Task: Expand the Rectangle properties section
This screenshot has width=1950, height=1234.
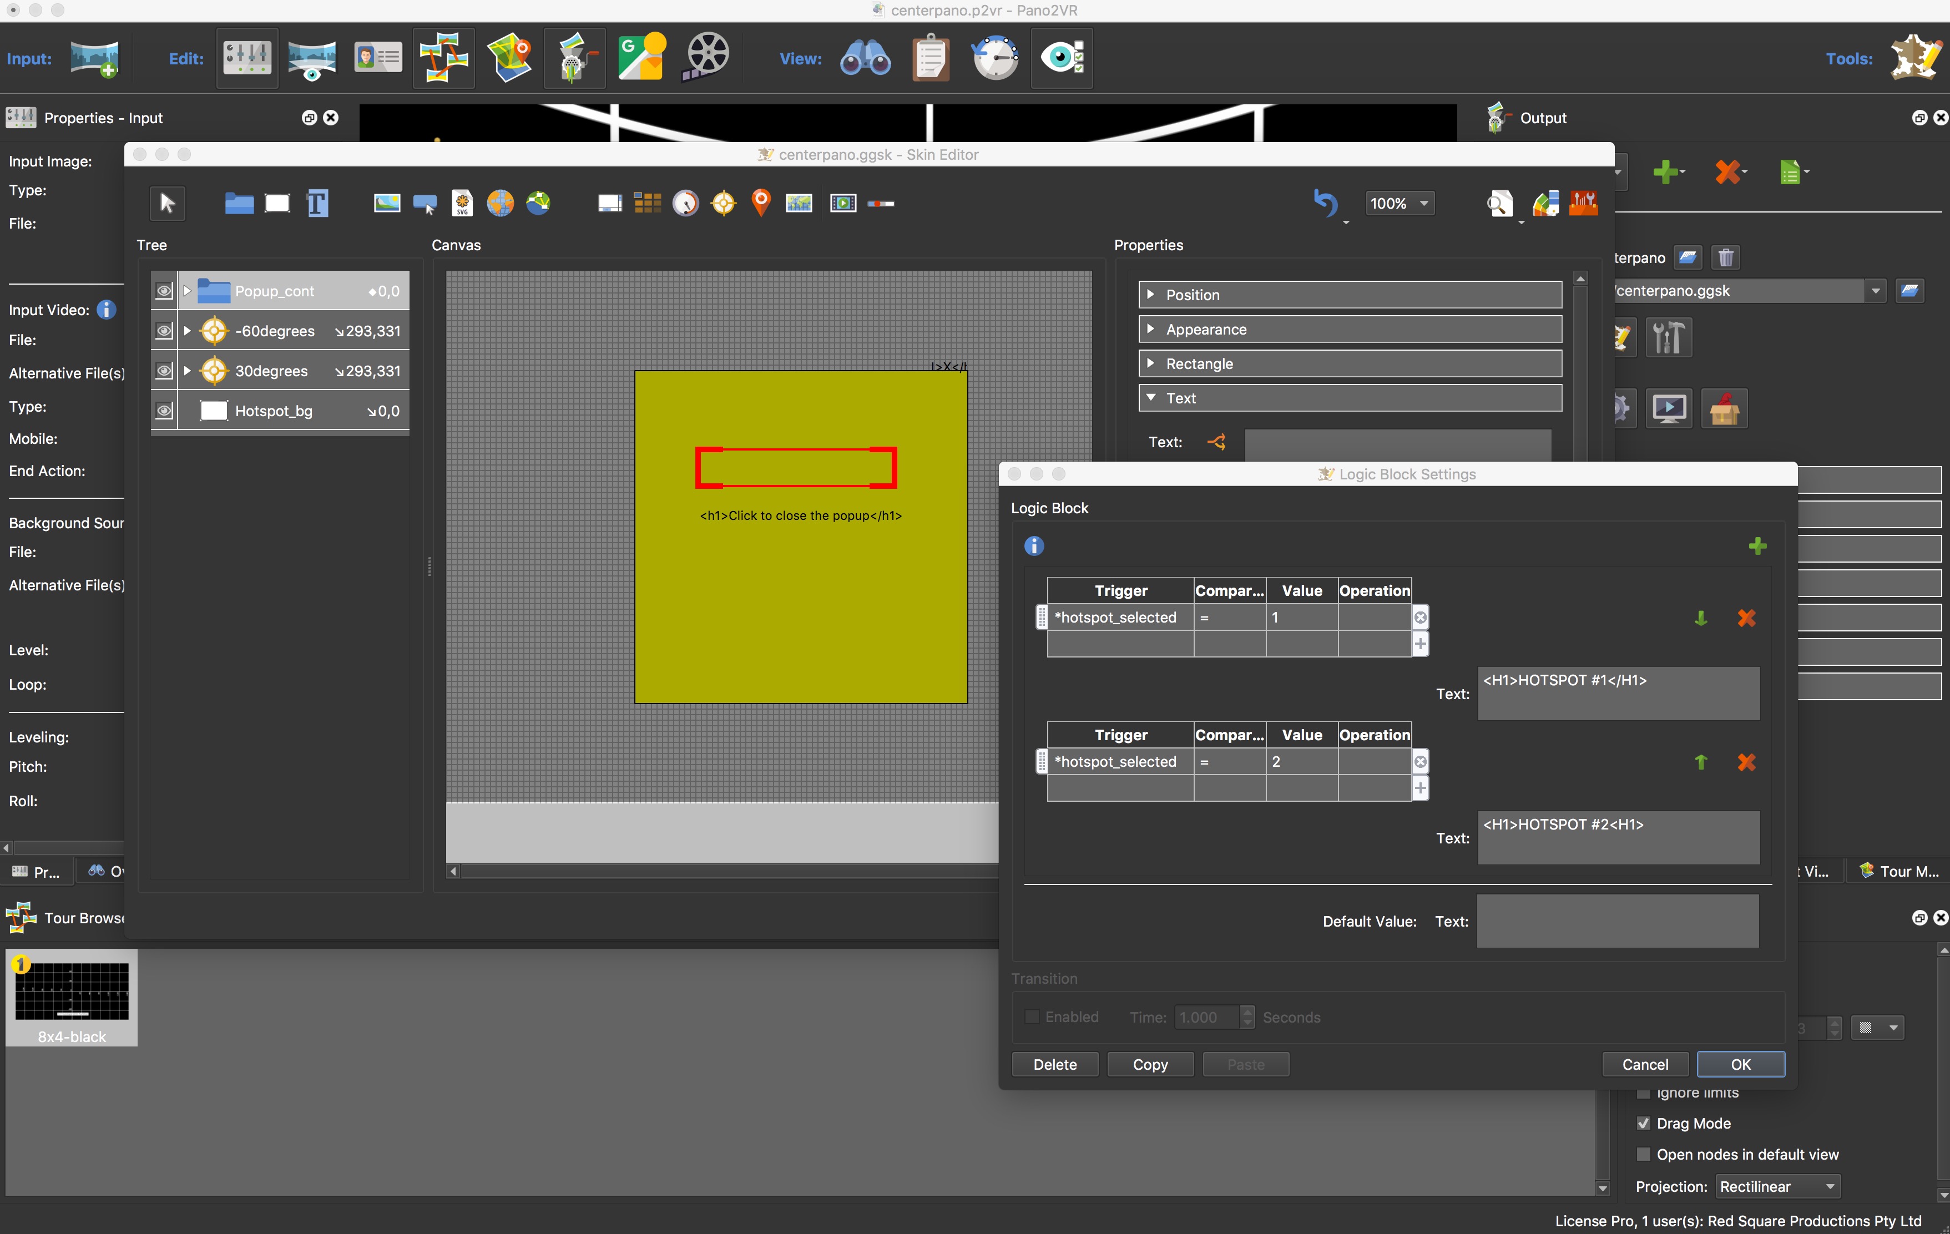Action: [1350, 363]
